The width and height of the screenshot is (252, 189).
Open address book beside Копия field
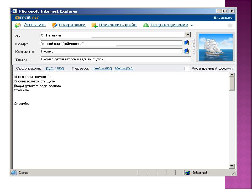click(186, 51)
